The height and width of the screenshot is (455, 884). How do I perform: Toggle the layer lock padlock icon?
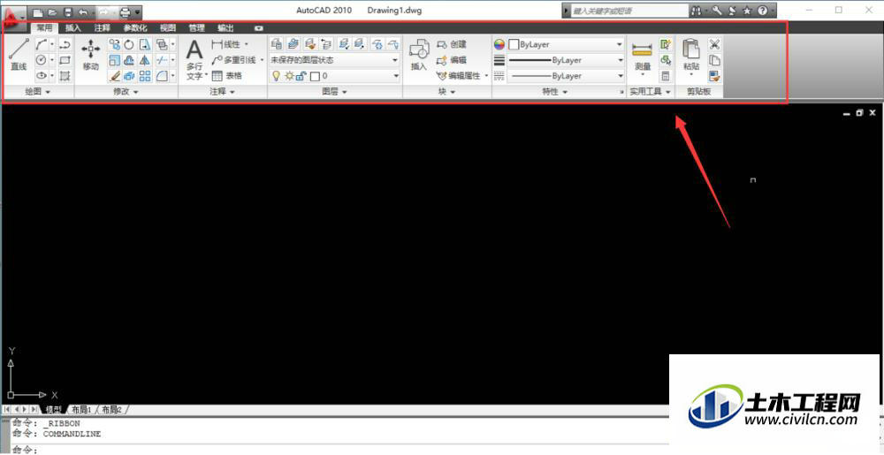[x=301, y=76]
